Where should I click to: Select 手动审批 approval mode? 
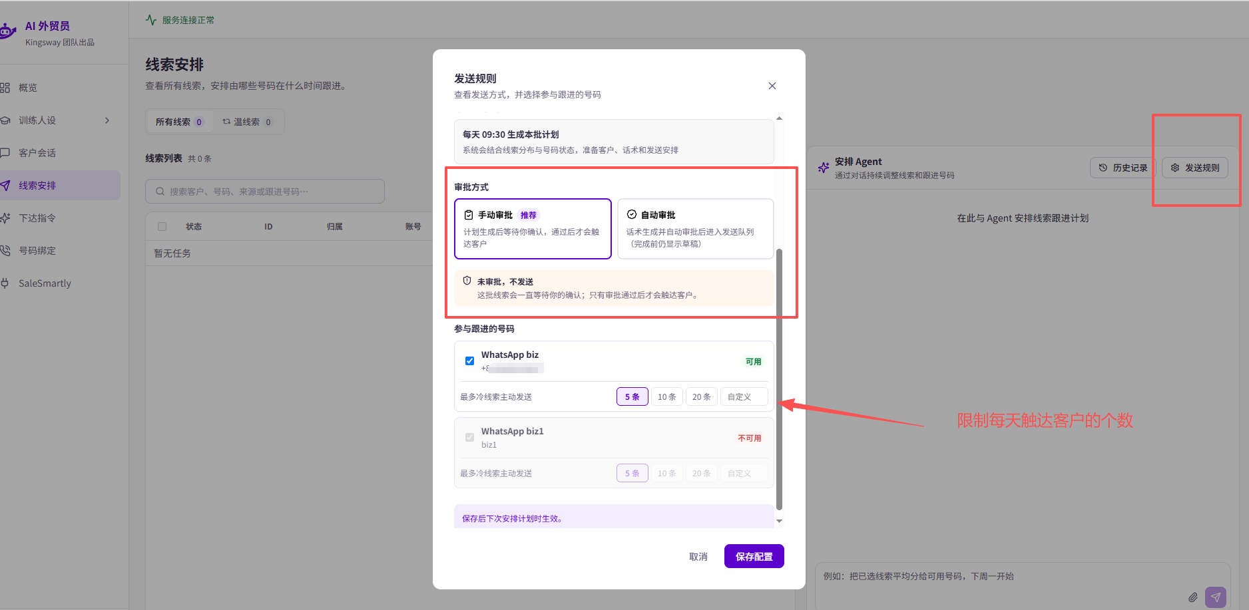point(533,229)
